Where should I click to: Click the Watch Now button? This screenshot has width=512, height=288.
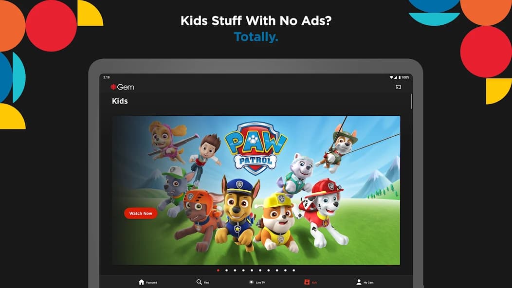[140, 213]
